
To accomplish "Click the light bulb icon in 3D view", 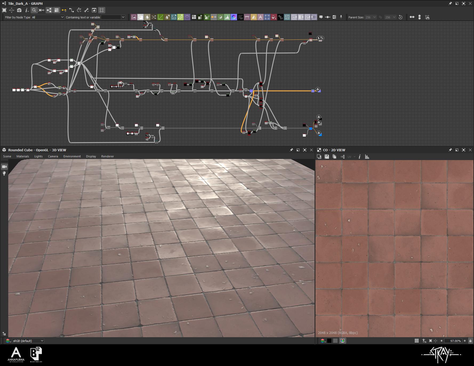I will point(4,173).
